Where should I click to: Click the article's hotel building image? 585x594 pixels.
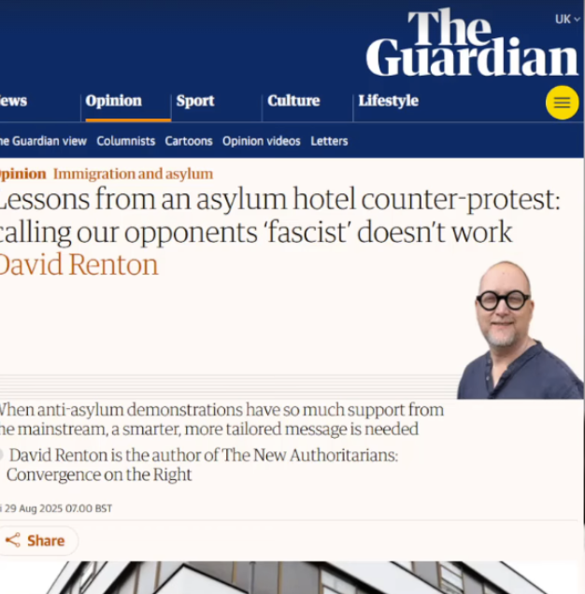point(292,578)
